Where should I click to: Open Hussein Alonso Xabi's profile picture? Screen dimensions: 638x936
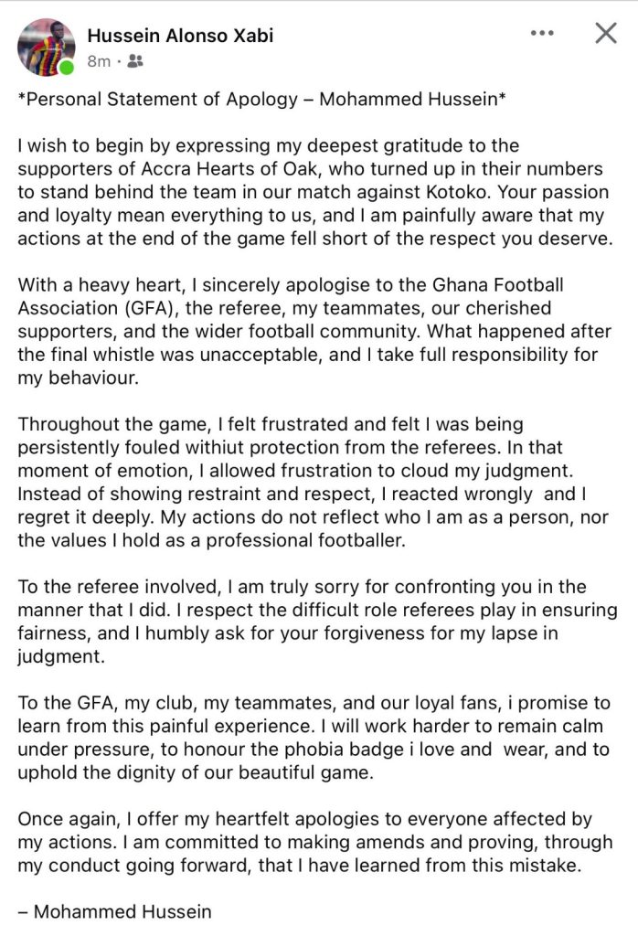[46, 46]
